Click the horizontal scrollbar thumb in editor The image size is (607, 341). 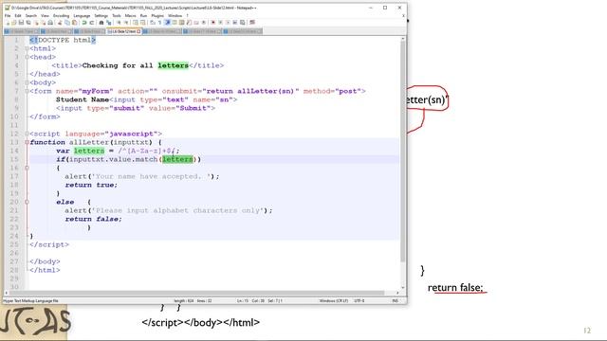[196, 293]
